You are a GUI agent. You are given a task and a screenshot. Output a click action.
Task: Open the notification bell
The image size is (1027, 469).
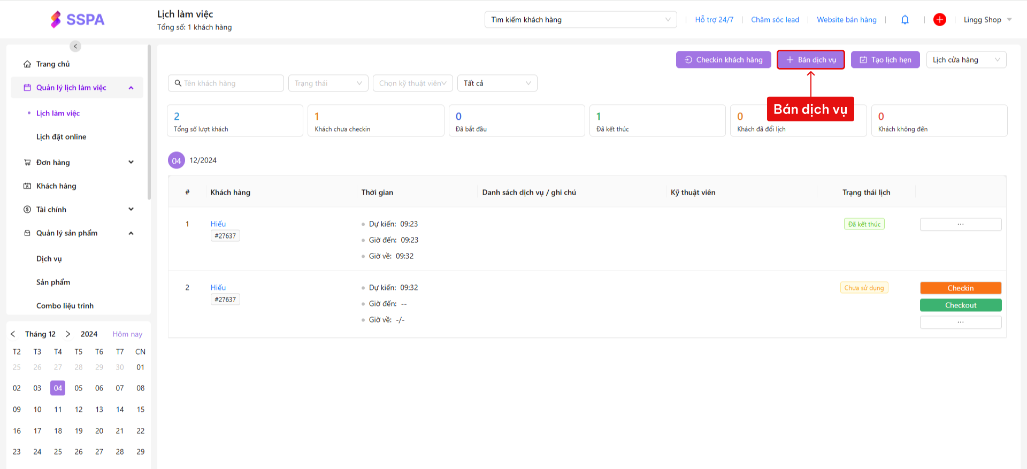(905, 20)
